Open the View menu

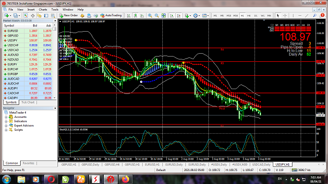point(20,10)
